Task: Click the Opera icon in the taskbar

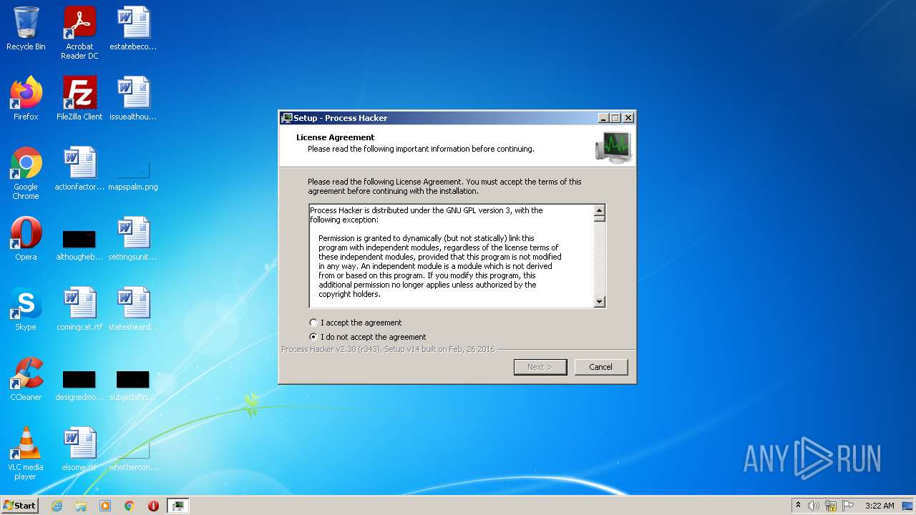Action: (x=153, y=506)
